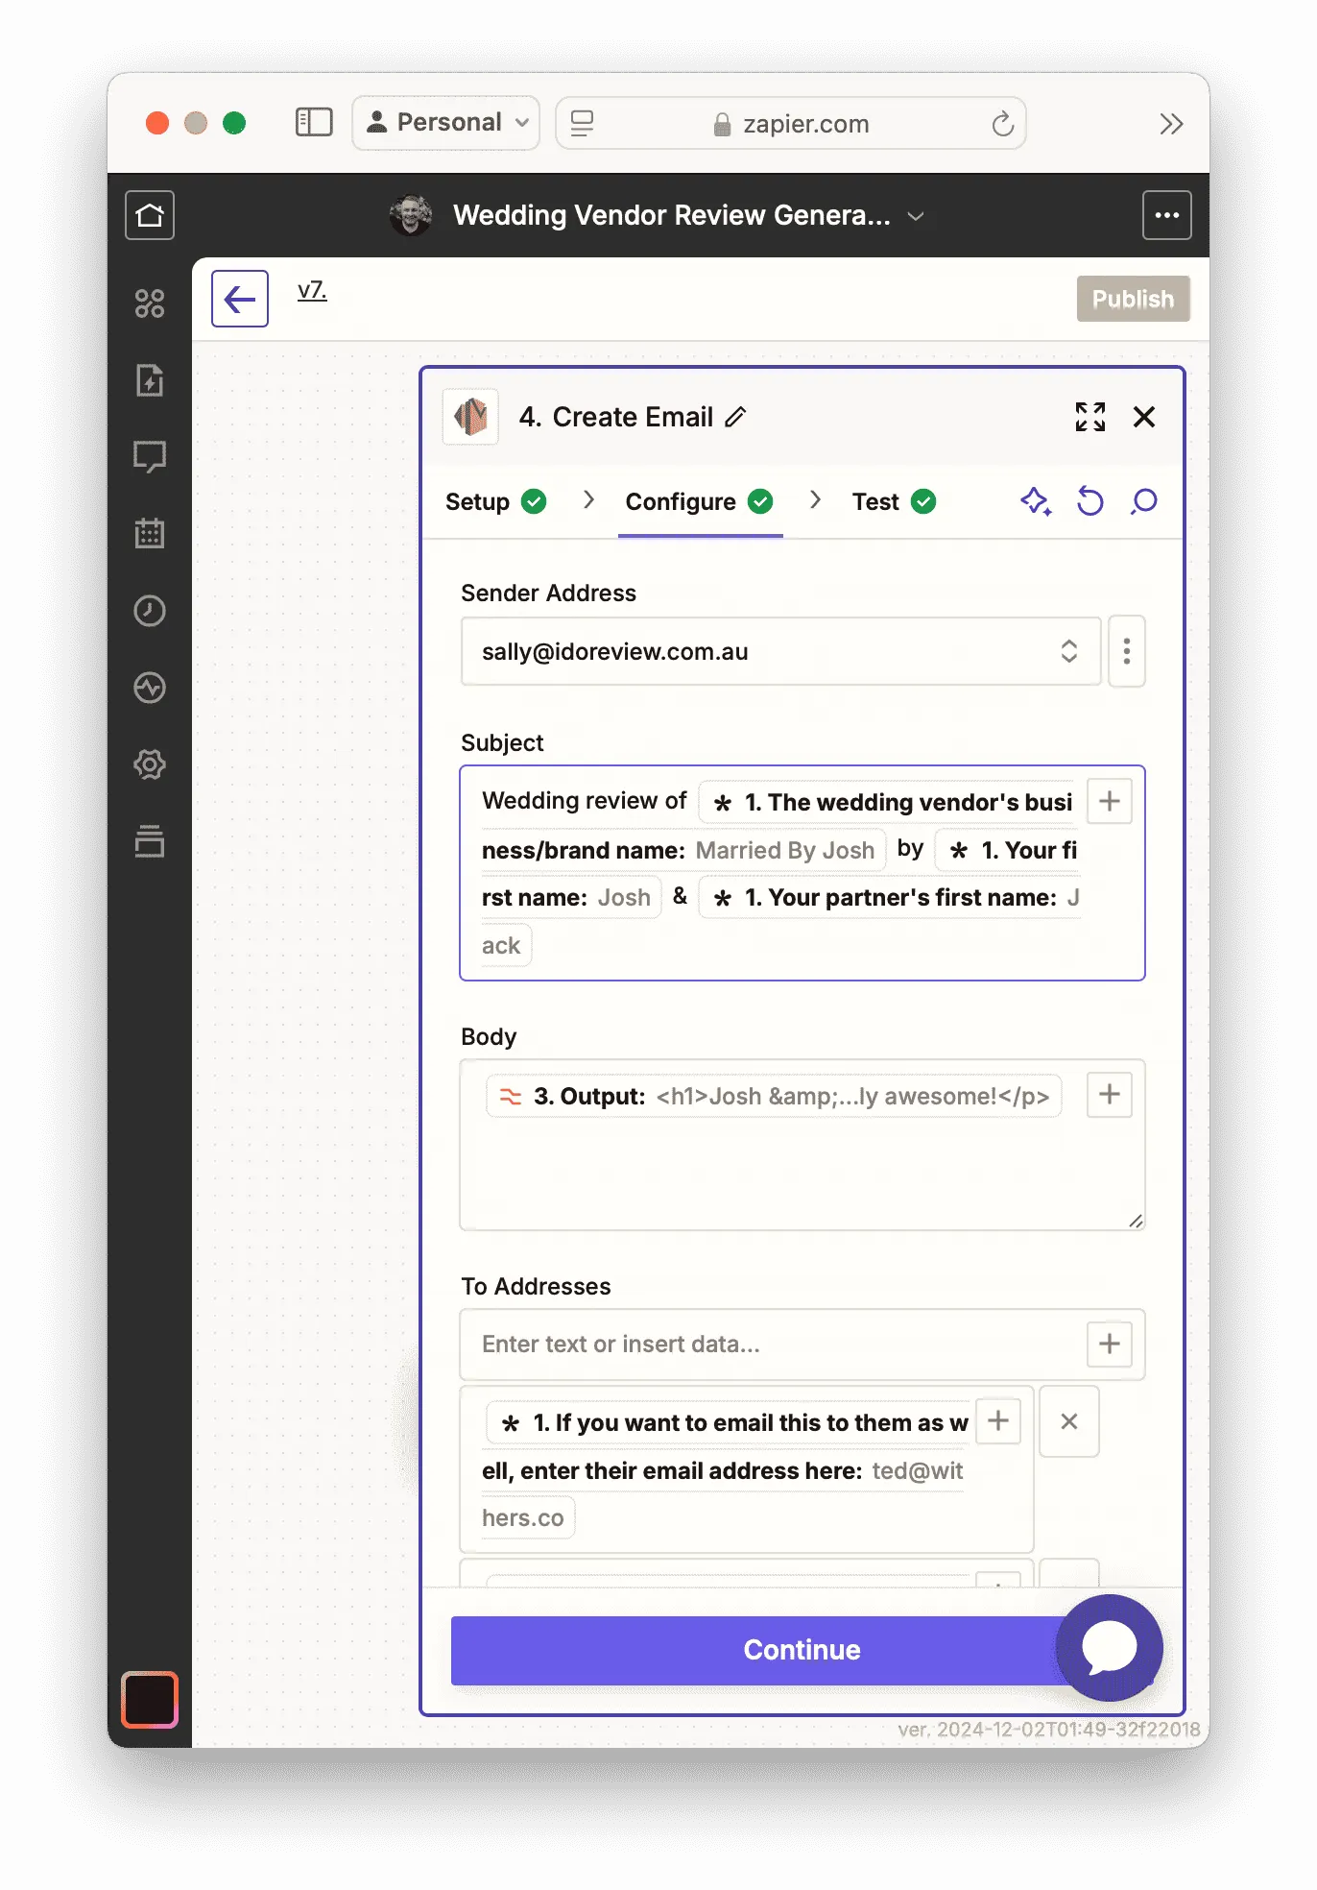Click the reader view icon in address bar
Viewport: 1317px width, 1890px height.
583,123
